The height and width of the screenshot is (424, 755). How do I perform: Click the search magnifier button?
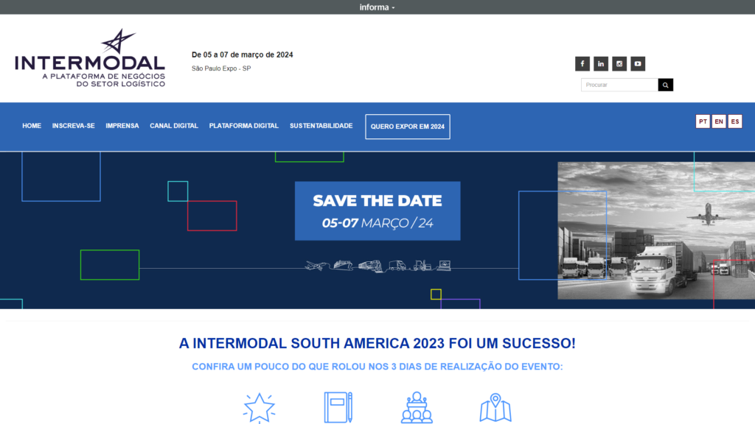click(666, 85)
